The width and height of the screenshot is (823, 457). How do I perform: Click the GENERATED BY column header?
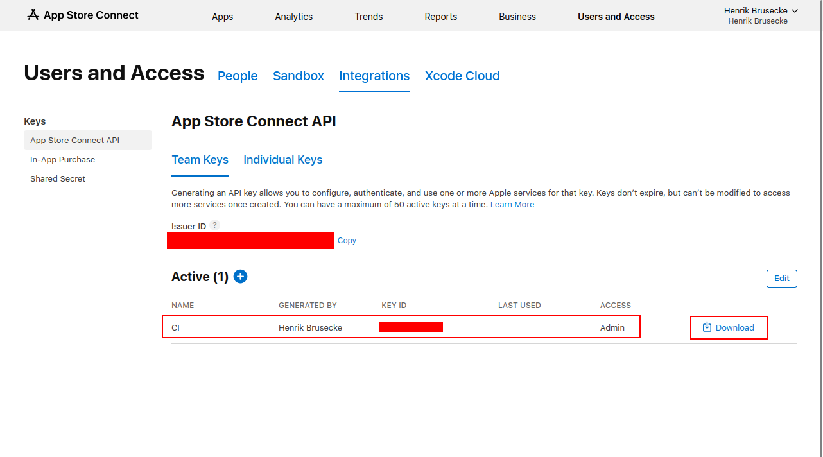click(308, 306)
